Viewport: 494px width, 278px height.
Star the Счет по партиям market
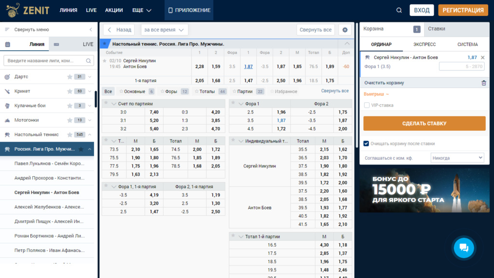click(106, 103)
